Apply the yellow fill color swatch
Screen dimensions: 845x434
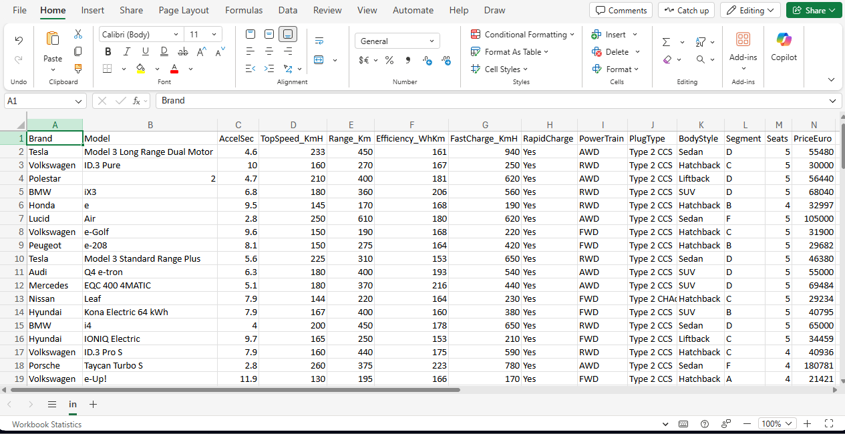140,69
